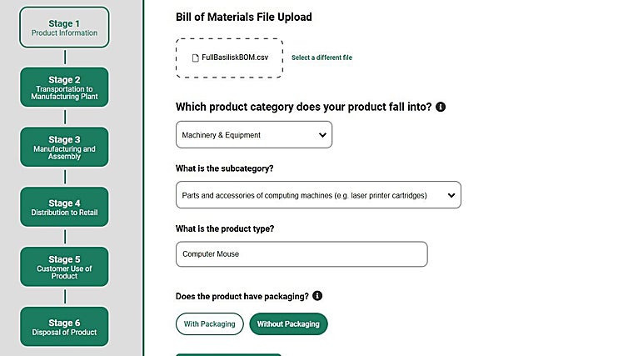The image size is (633, 356).
Task: Go to Stage 1 Product Information
Action: 64,28
